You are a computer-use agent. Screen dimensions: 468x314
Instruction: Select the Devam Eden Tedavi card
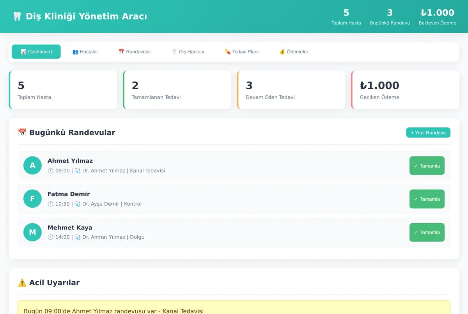[x=291, y=90]
